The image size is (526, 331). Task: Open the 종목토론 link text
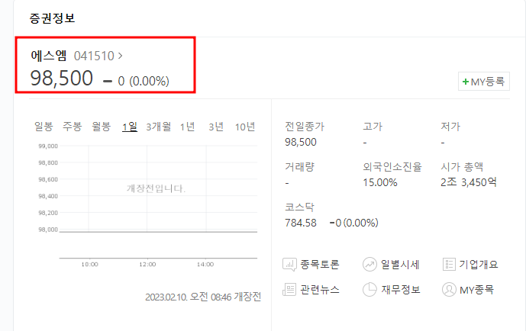pyautogui.click(x=319, y=265)
